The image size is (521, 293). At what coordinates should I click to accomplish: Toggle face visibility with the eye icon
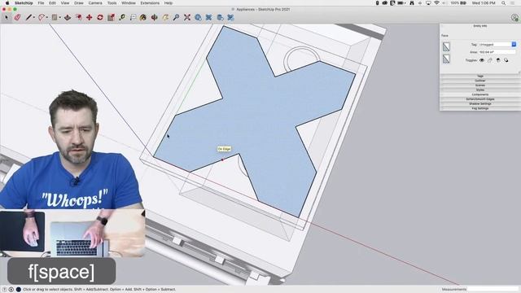click(x=482, y=60)
